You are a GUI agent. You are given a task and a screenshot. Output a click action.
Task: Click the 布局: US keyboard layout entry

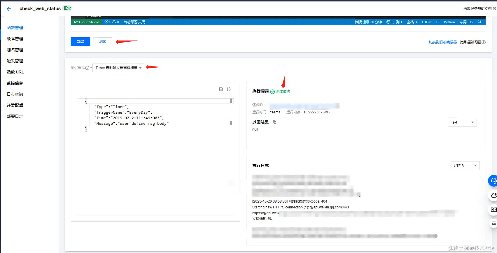(466, 22)
